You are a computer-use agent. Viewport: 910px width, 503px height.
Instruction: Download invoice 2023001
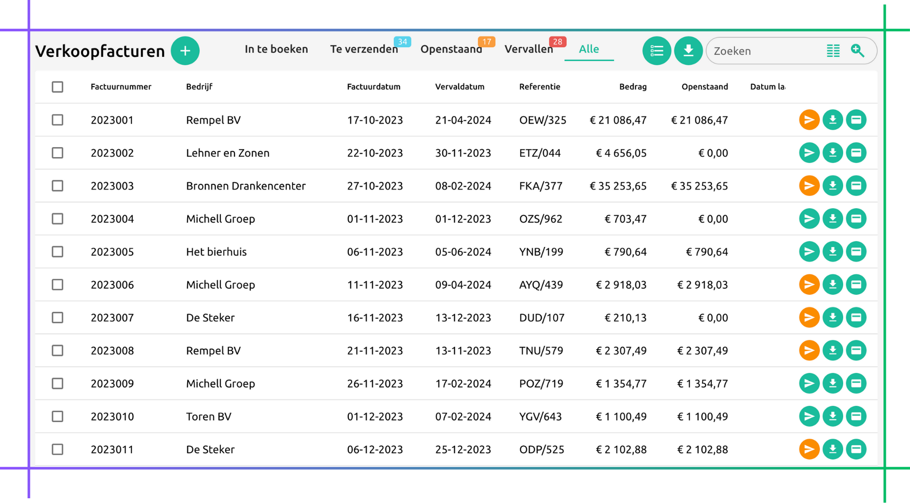(x=833, y=120)
